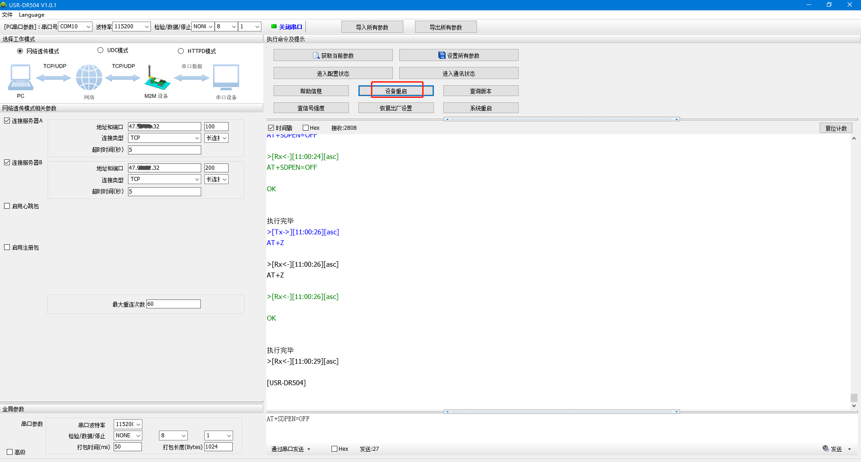Click the serial device monitor icon
861x462 pixels.
(x=226, y=77)
